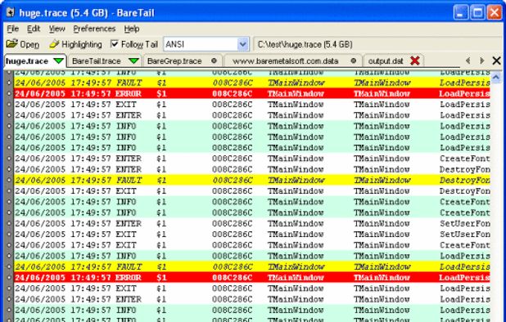
Task: Click green arrow icon on huge.trace tab
Action: click(x=59, y=60)
